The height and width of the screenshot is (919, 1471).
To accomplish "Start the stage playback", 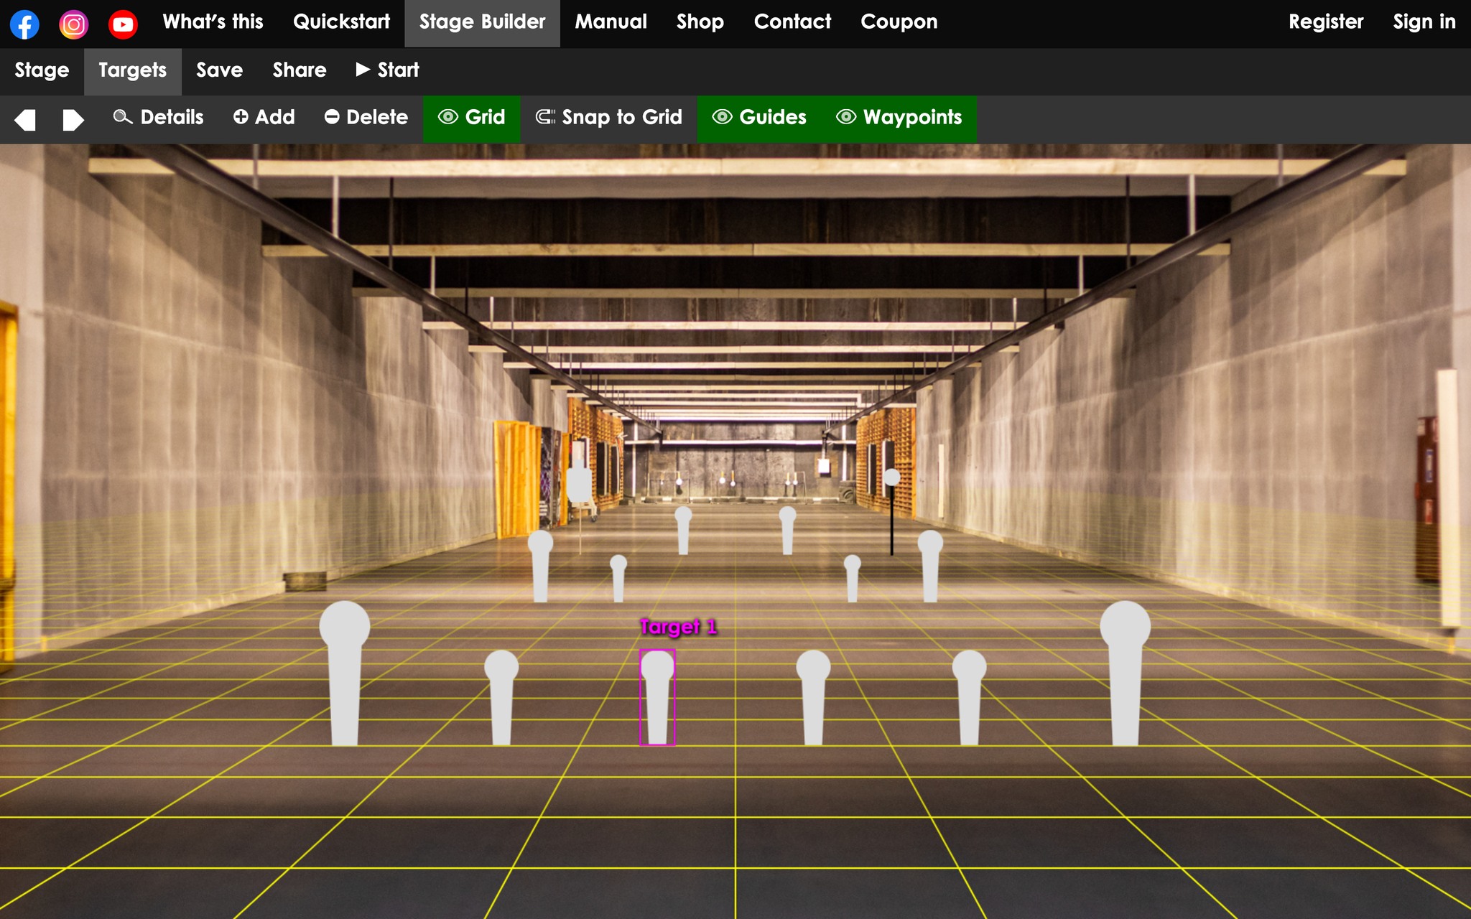I will click(388, 70).
